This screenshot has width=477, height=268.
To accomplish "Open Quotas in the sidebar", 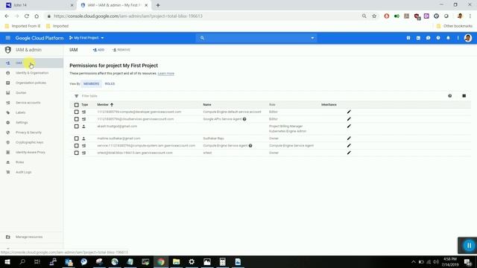I will point(31,92).
